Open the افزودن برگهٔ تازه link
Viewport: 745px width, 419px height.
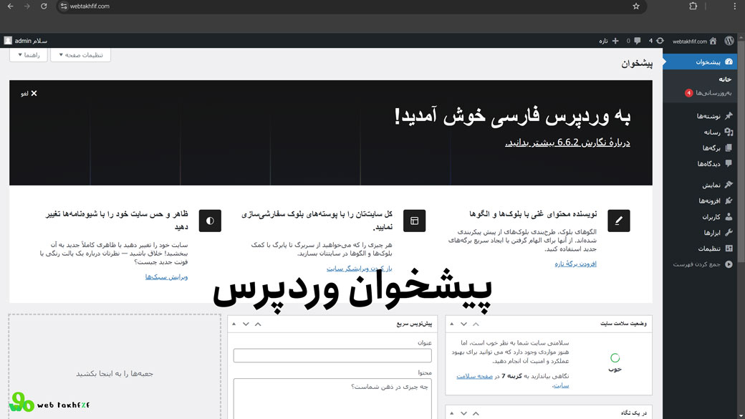575,264
